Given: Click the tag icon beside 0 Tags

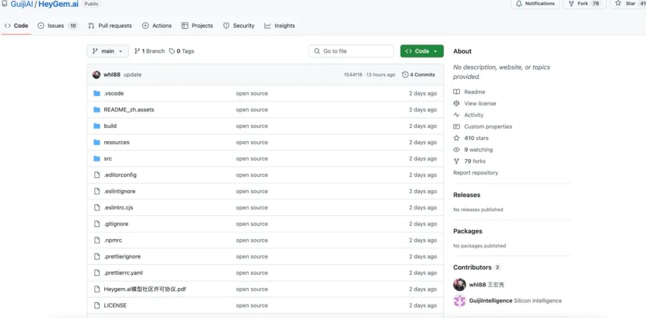Looking at the screenshot, I should pyautogui.click(x=172, y=51).
